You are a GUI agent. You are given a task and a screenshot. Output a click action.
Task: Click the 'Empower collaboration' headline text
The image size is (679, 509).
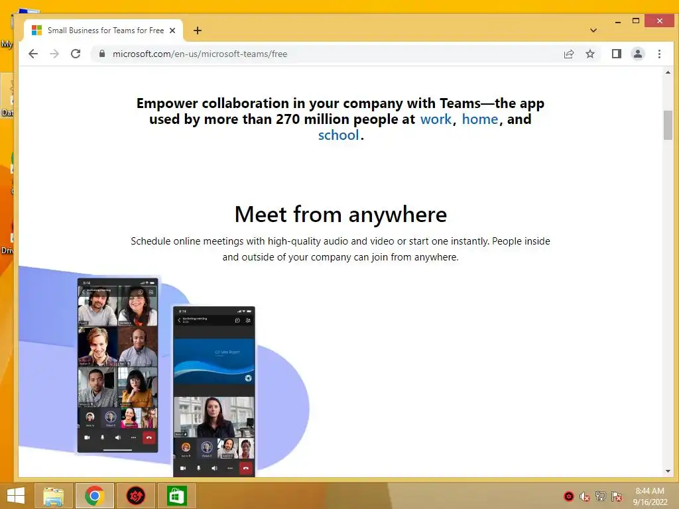coord(340,119)
